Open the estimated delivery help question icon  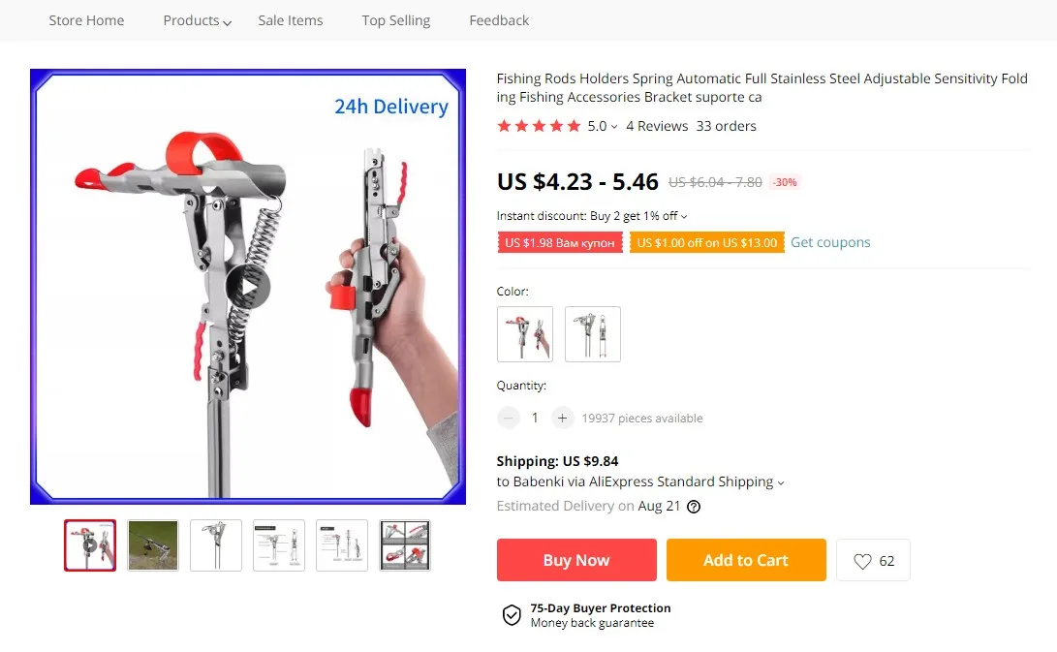coord(694,507)
